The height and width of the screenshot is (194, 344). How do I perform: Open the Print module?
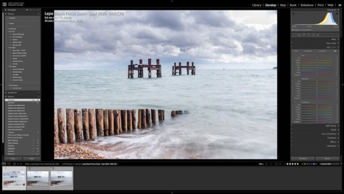pos(321,5)
